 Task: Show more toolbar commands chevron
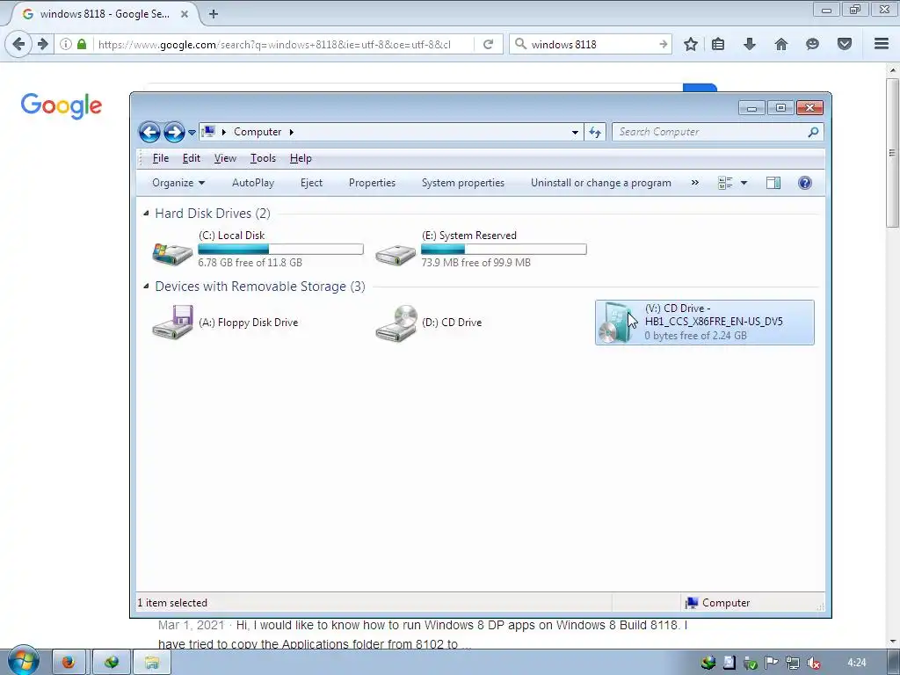pos(695,183)
